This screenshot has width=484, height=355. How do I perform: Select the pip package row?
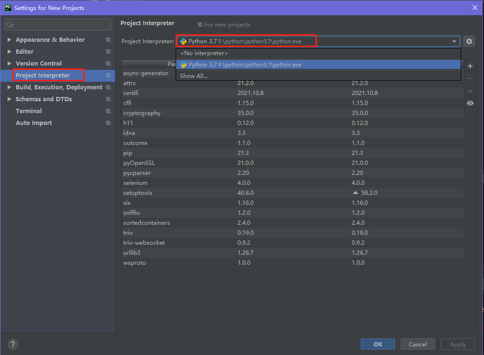(293, 153)
